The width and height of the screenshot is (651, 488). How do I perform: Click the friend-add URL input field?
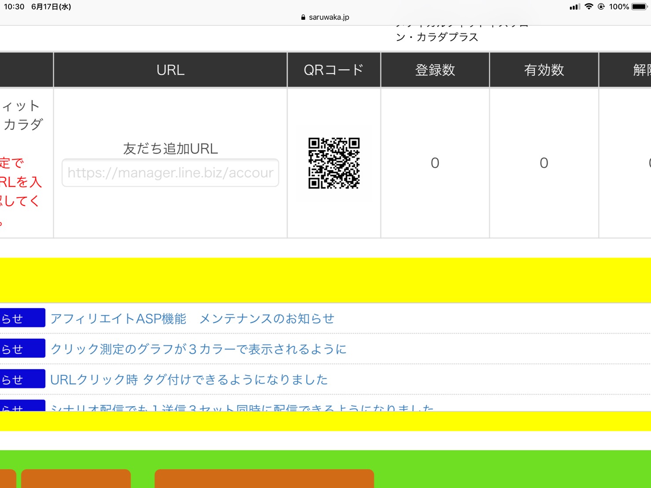170,173
